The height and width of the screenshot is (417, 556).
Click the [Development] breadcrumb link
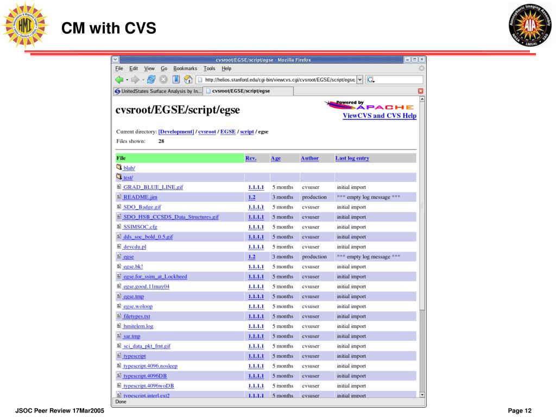click(x=176, y=131)
